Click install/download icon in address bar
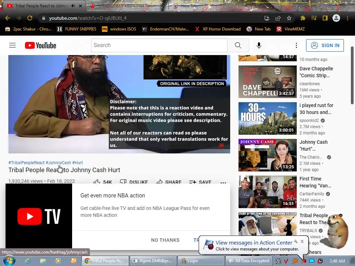Screen dimensions: 355x266 267,18
